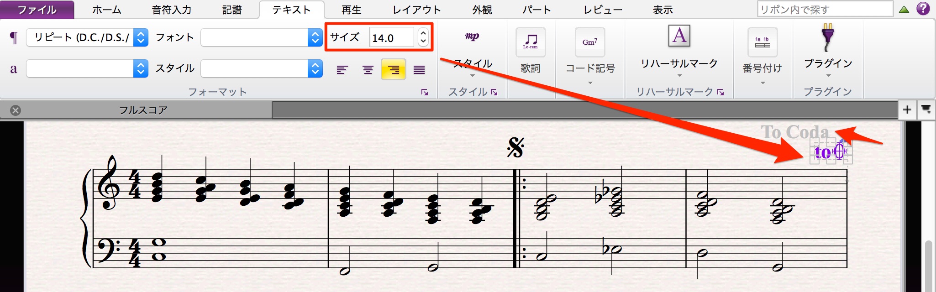936x292 pixels.
Task: Align text left
Action: [342, 70]
